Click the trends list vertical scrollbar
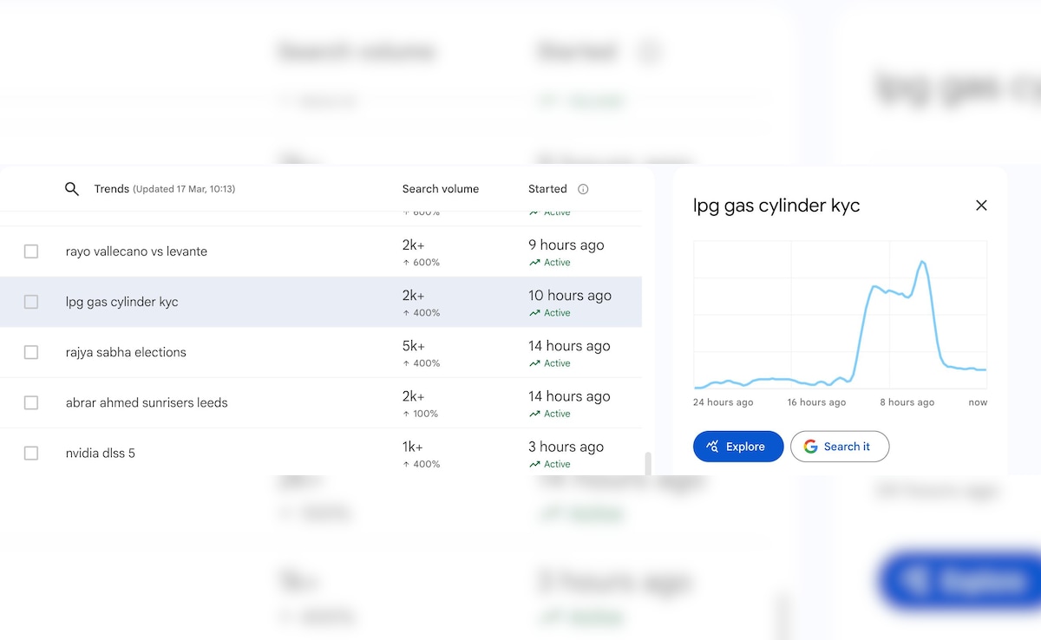The height and width of the screenshot is (640, 1041). [647, 464]
